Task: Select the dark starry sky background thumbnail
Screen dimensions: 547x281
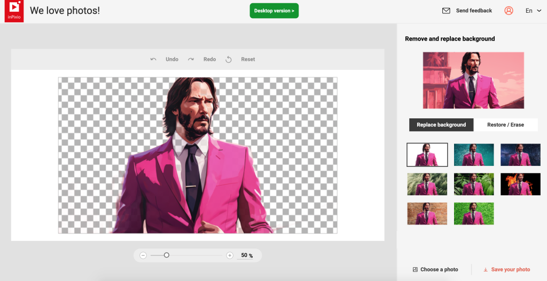Action: point(520,155)
